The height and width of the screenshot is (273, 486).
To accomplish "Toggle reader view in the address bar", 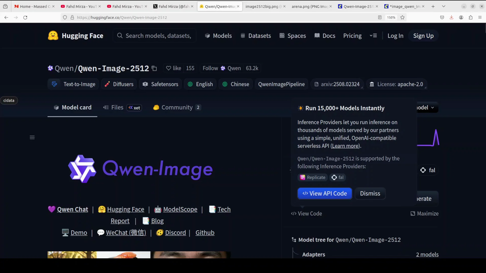I will 380,17.
